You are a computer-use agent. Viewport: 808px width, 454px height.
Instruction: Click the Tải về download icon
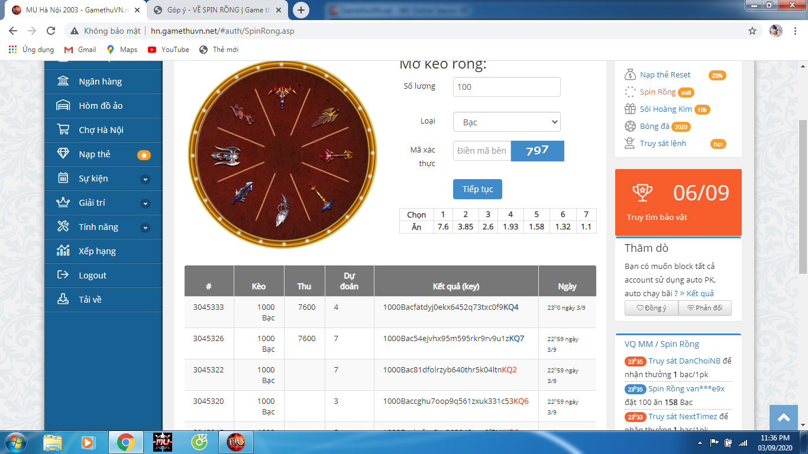pyautogui.click(x=63, y=300)
